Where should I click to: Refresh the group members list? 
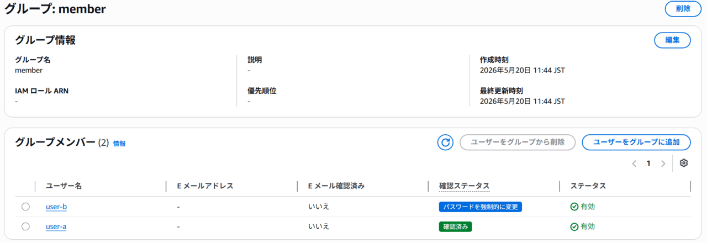(445, 142)
